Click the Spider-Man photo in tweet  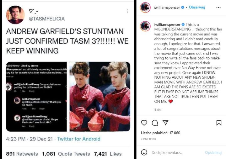[x=100, y=96]
